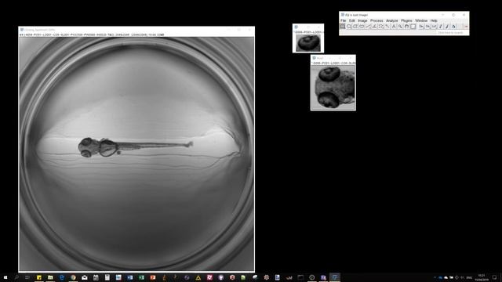Open the LUT menu tool in Fiji
Viewport: 502px width, 282px height.
[434, 27]
